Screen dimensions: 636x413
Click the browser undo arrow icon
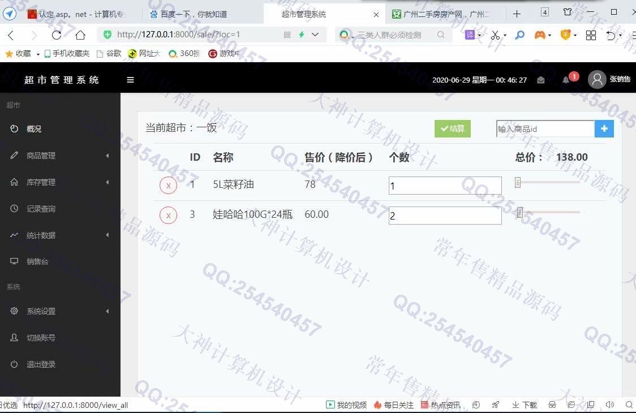(611, 35)
